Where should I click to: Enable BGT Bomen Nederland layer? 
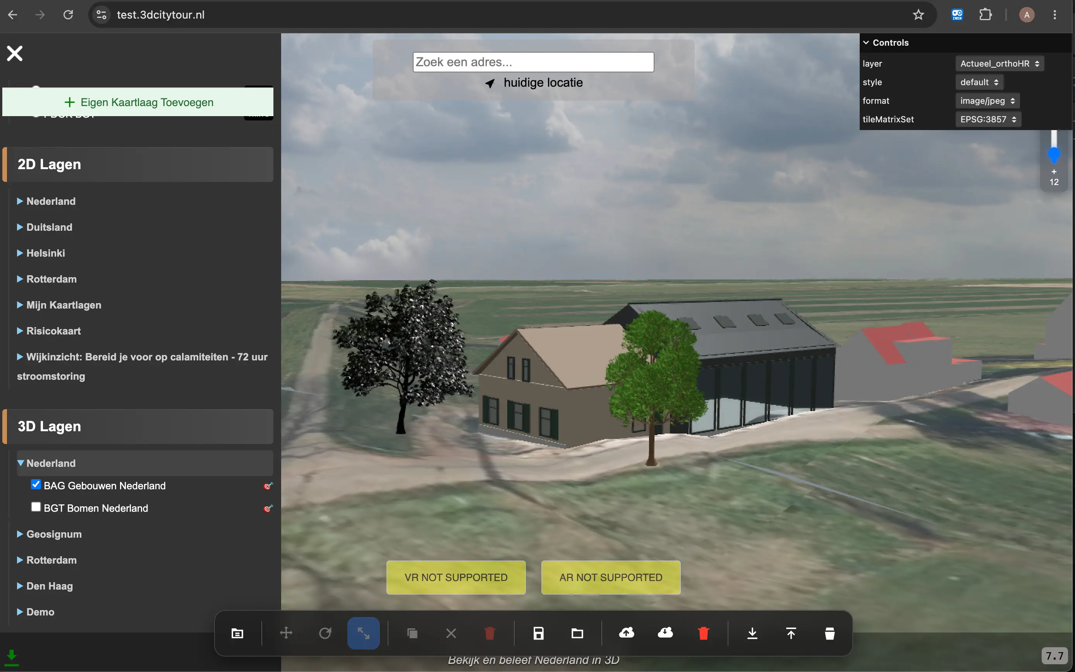[36, 507]
